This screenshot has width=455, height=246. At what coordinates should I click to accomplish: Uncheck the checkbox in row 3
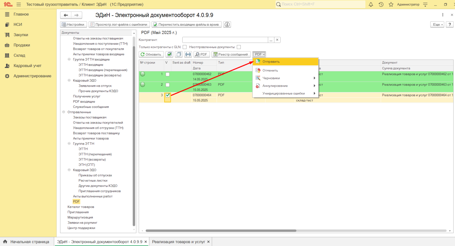coord(167,95)
